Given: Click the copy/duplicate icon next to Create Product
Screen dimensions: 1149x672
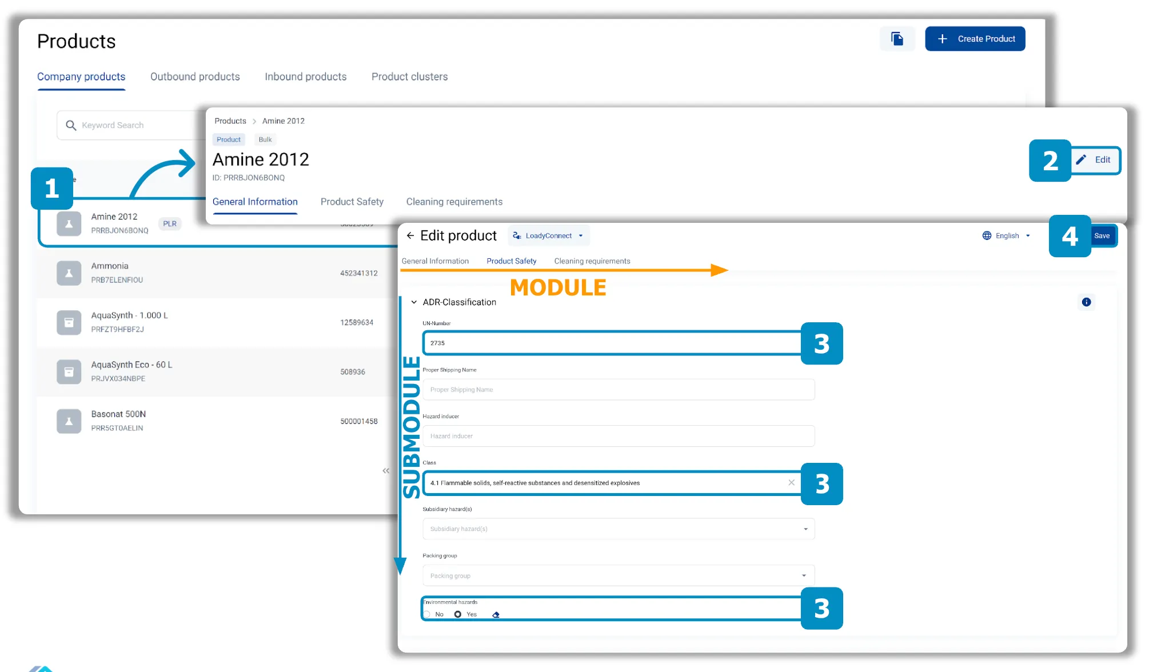Looking at the screenshot, I should click(897, 39).
